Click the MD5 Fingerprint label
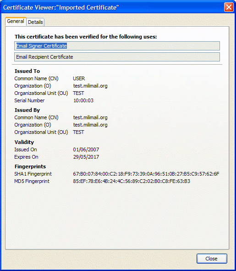Screen dimensions: 236x271 pos(32,181)
